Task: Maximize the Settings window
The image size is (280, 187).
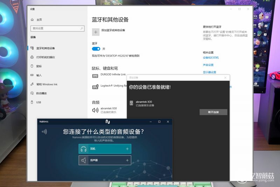Action: pos(239,9)
